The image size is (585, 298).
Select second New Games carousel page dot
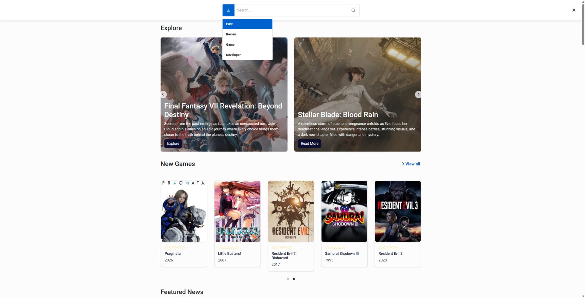click(294, 279)
